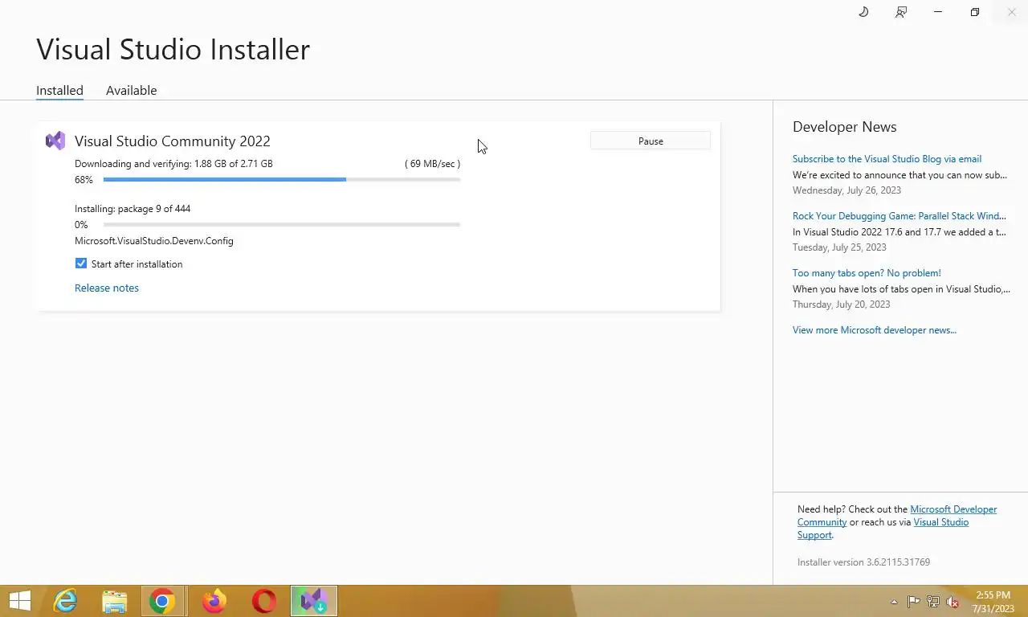Toggle the dark theme moon icon

863,12
